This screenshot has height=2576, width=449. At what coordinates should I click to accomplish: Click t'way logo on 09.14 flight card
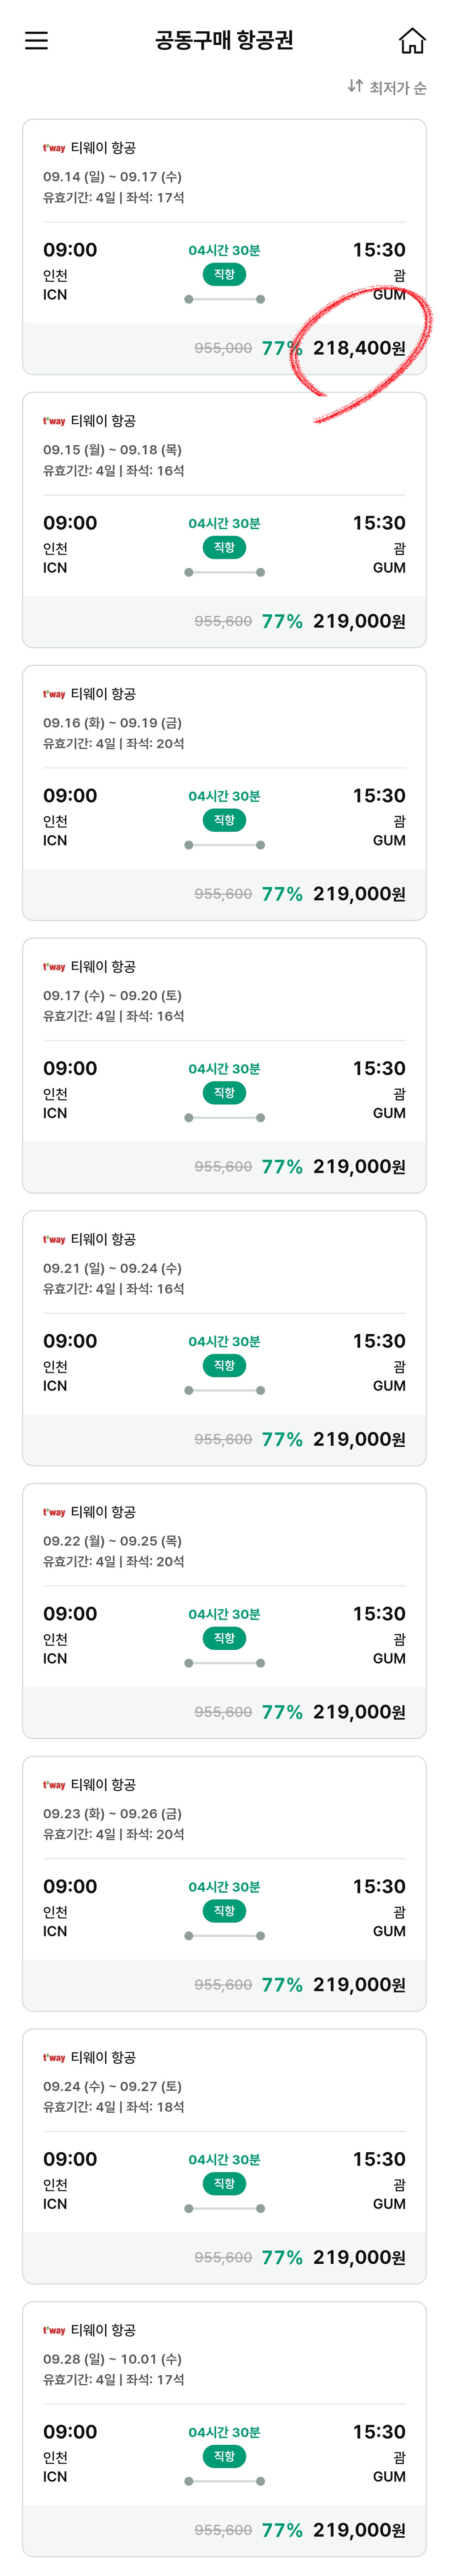coord(54,148)
